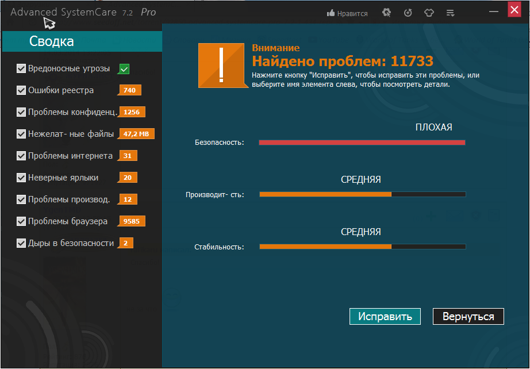Screen dimensions: 530x369
Task: Toggle Нежелат- ные файлы checkbox
Action: [x=21, y=134]
